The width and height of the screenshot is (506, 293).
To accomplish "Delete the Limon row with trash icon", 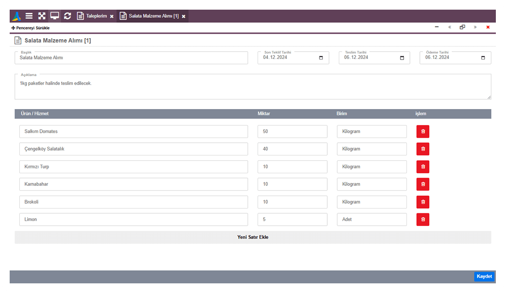I will (x=423, y=220).
